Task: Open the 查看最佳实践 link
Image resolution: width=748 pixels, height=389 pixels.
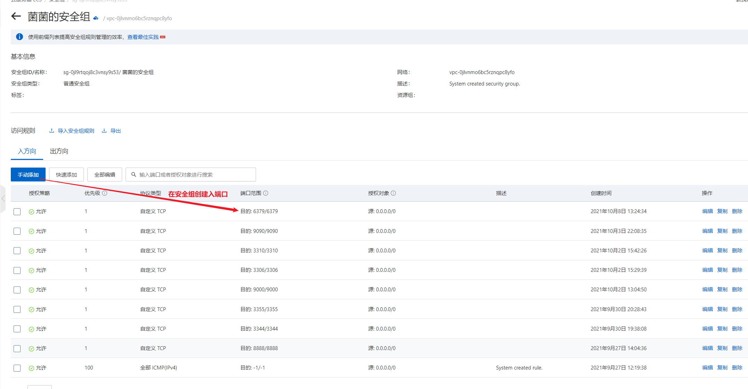Action: click(x=143, y=37)
